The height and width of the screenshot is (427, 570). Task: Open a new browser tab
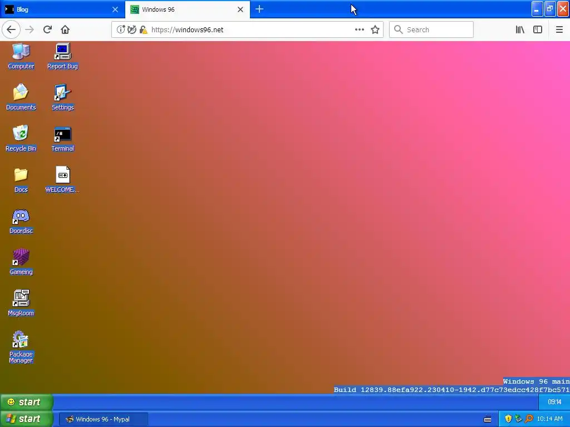pos(259,9)
